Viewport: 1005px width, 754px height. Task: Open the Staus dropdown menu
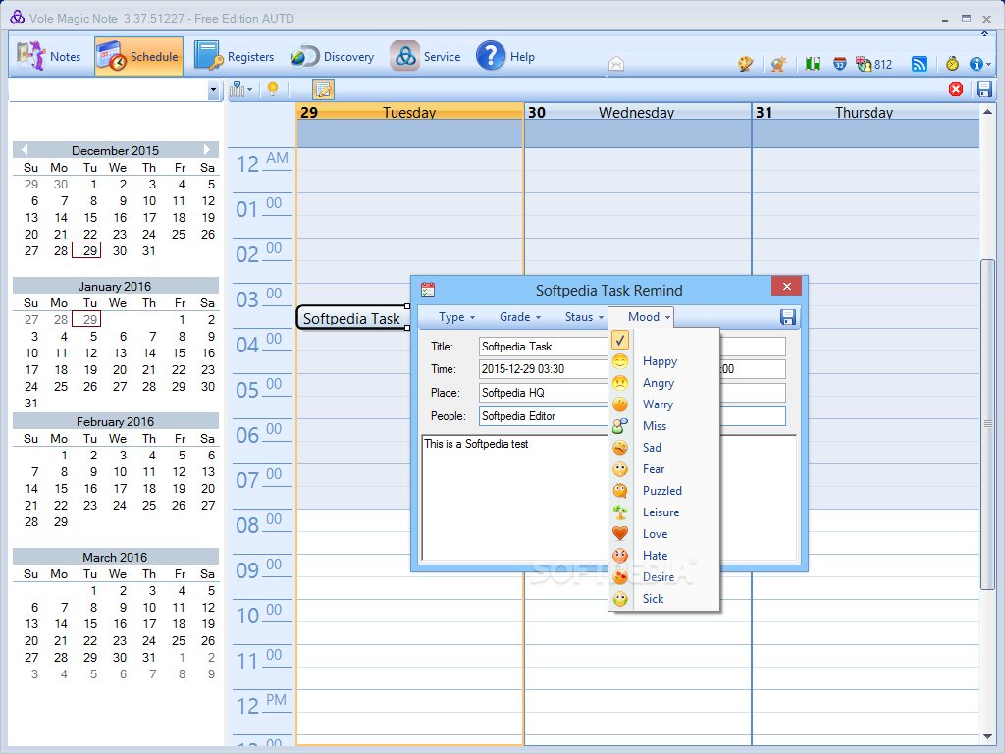(584, 317)
